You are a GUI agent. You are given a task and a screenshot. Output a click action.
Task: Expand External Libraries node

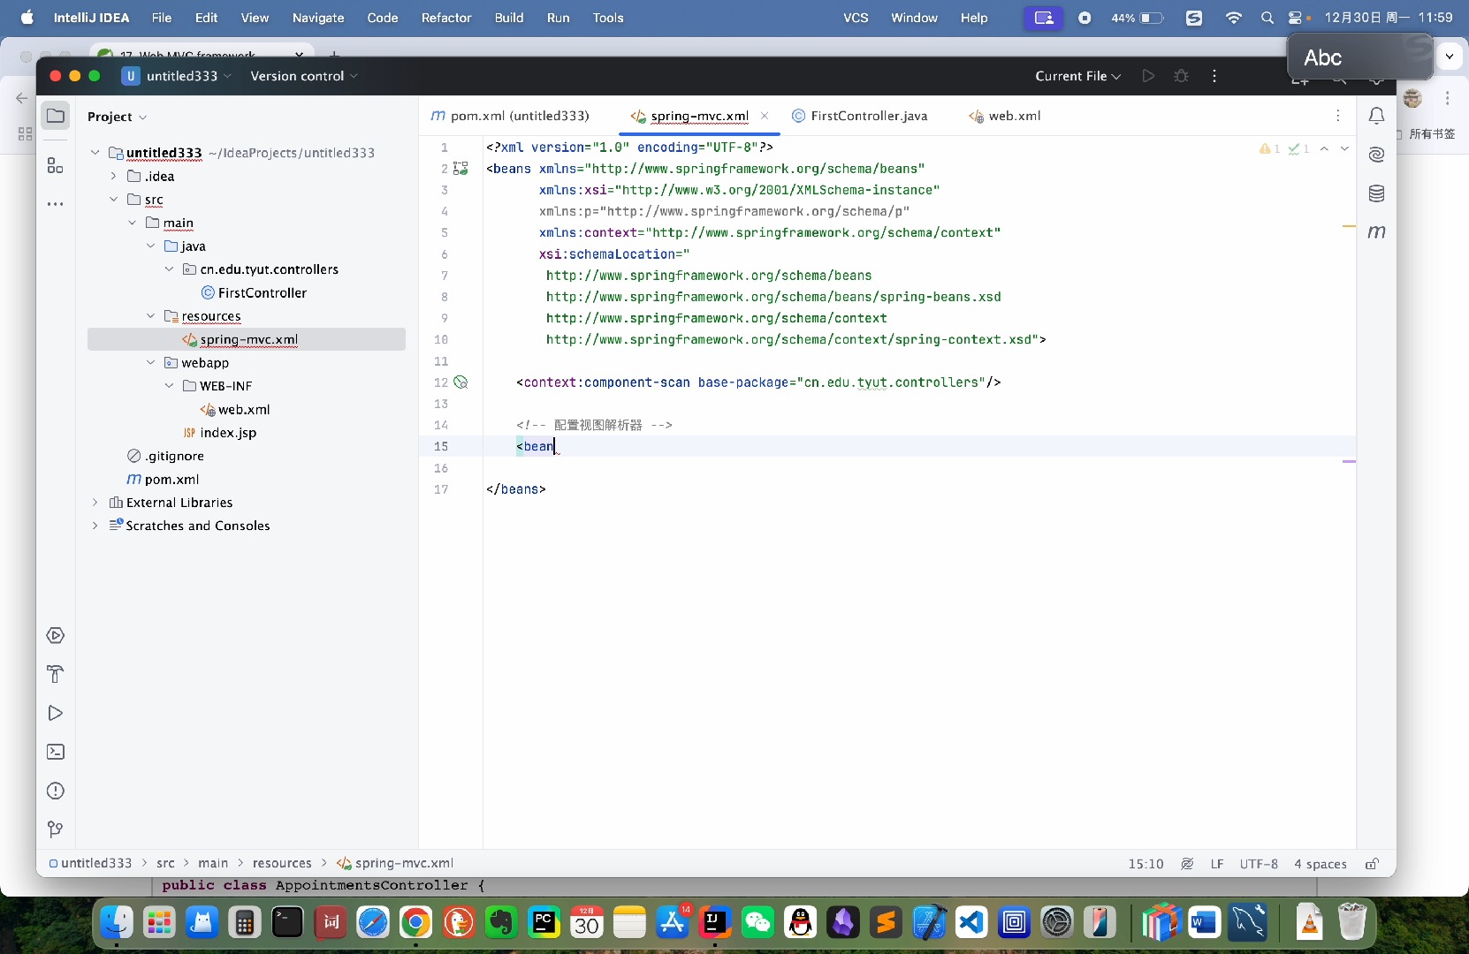point(95,503)
